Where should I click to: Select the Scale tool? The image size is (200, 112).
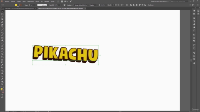point(2,46)
